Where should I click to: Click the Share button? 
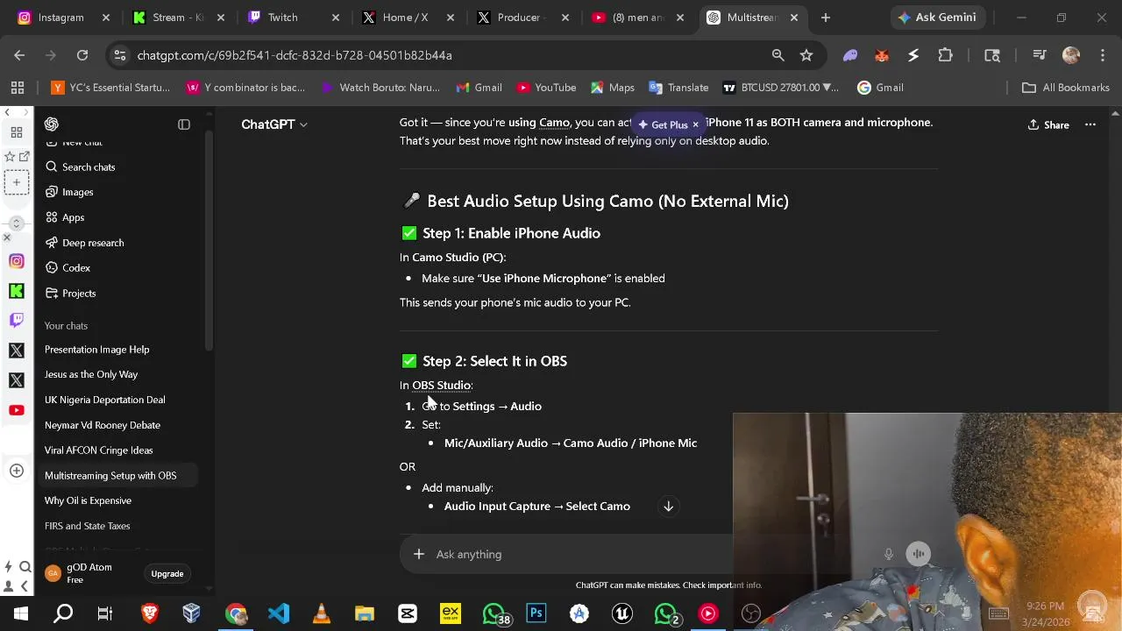1048,124
